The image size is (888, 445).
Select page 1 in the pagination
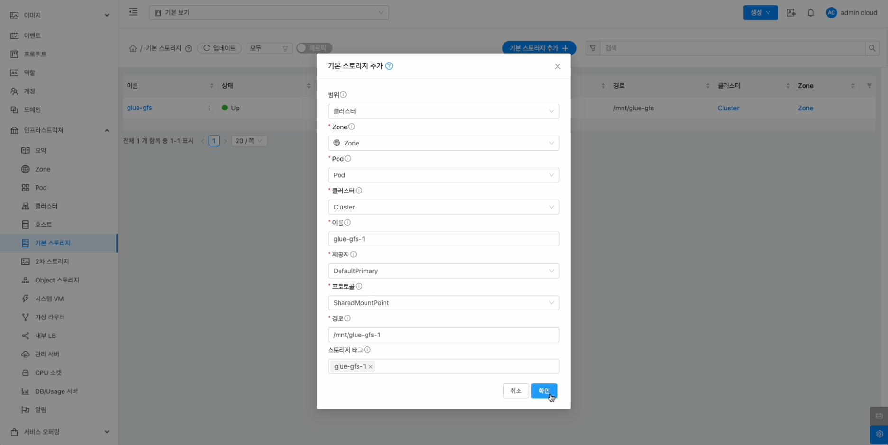[214, 141]
